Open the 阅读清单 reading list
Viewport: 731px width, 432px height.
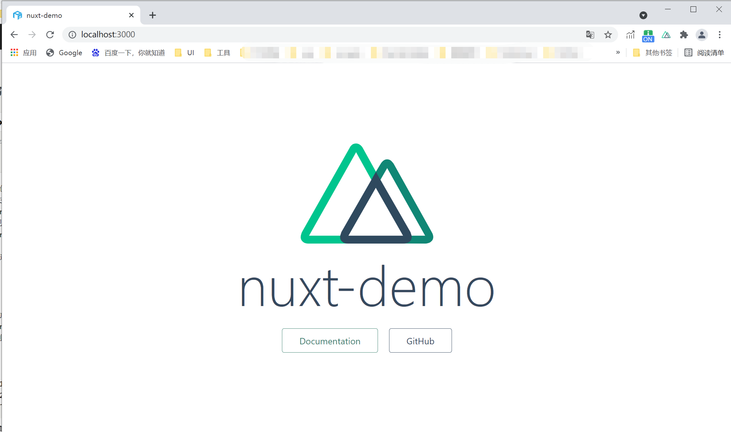704,53
